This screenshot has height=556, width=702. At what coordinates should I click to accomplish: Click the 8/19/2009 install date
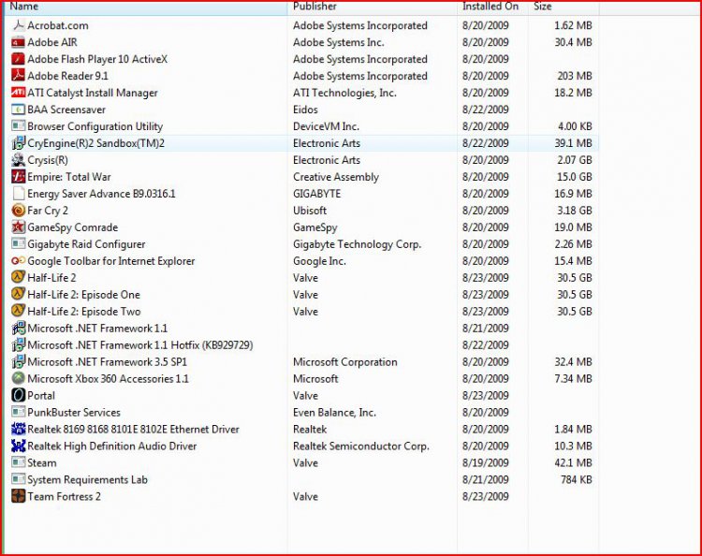click(485, 463)
